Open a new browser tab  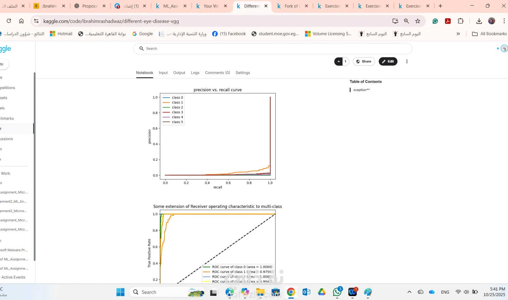point(440,6)
